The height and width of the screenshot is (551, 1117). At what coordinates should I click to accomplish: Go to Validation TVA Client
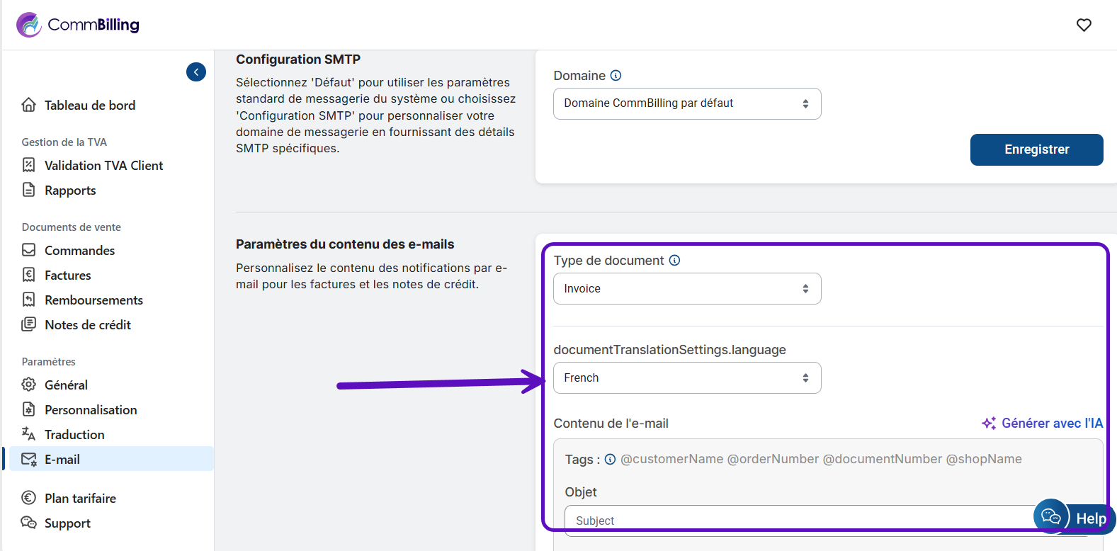click(x=103, y=166)
